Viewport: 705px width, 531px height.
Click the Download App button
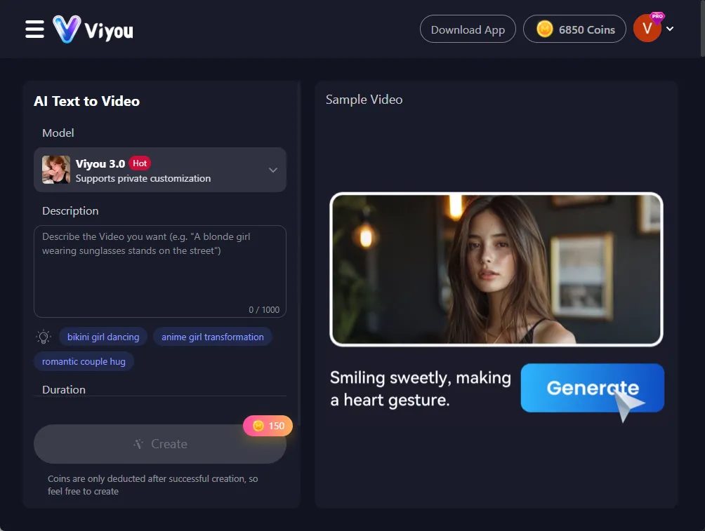468,29
